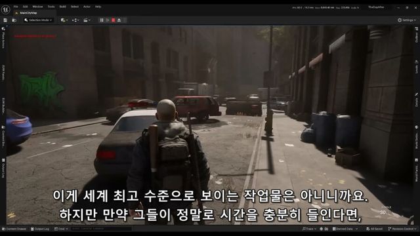420x236 pixels.
Task: Stop the play session with the red button
Action: point(114,20)
